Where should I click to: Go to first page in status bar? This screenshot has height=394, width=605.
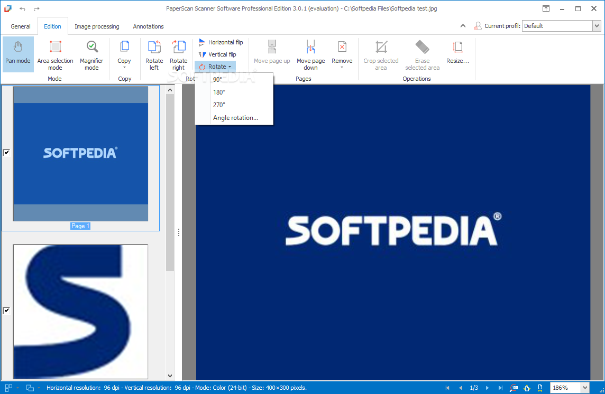click(x=447, y=388)
